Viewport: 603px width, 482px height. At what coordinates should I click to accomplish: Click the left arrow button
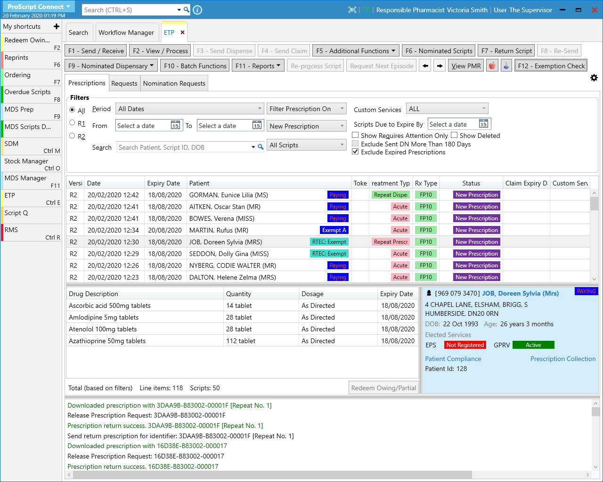point(425,66)
